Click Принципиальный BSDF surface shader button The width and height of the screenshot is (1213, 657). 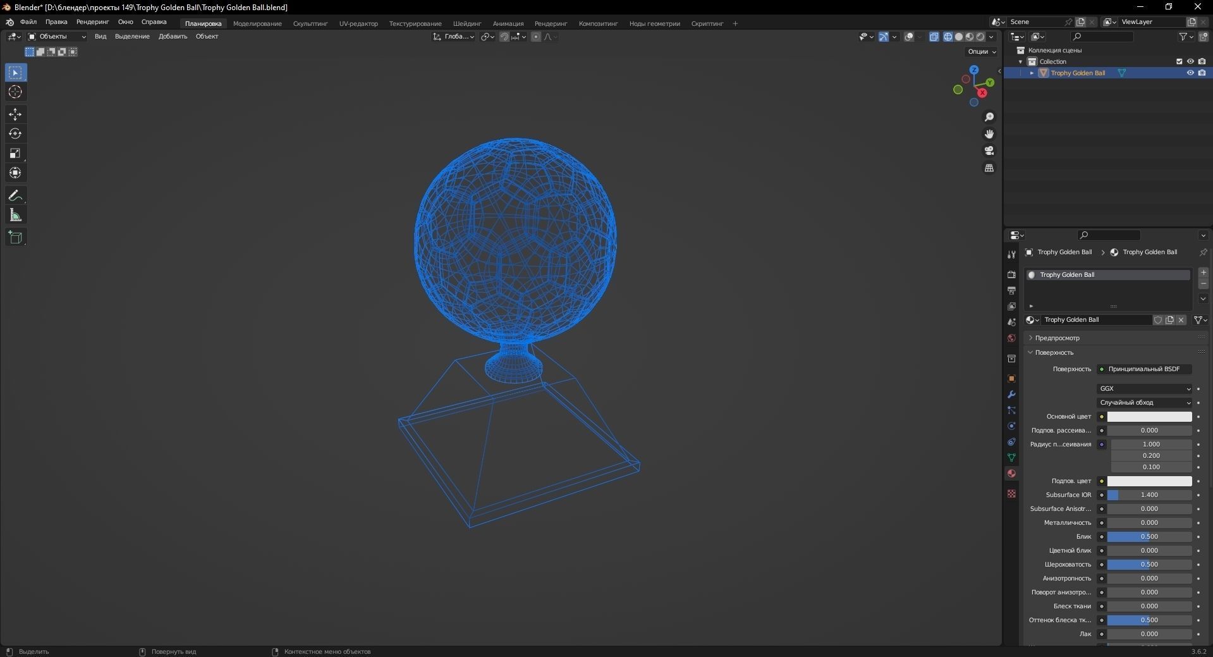1144,369
